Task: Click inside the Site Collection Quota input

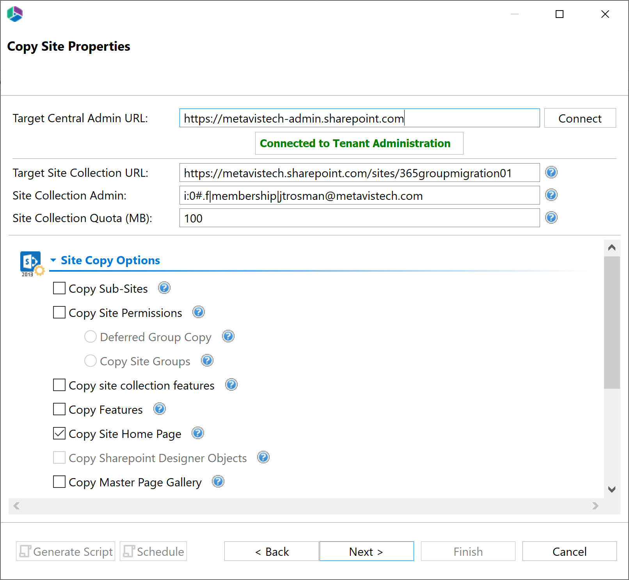Action: [x=351, y=218]
